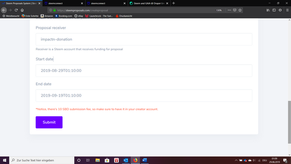
Task: Open Firefox account icon
Action: click(280, 10)
